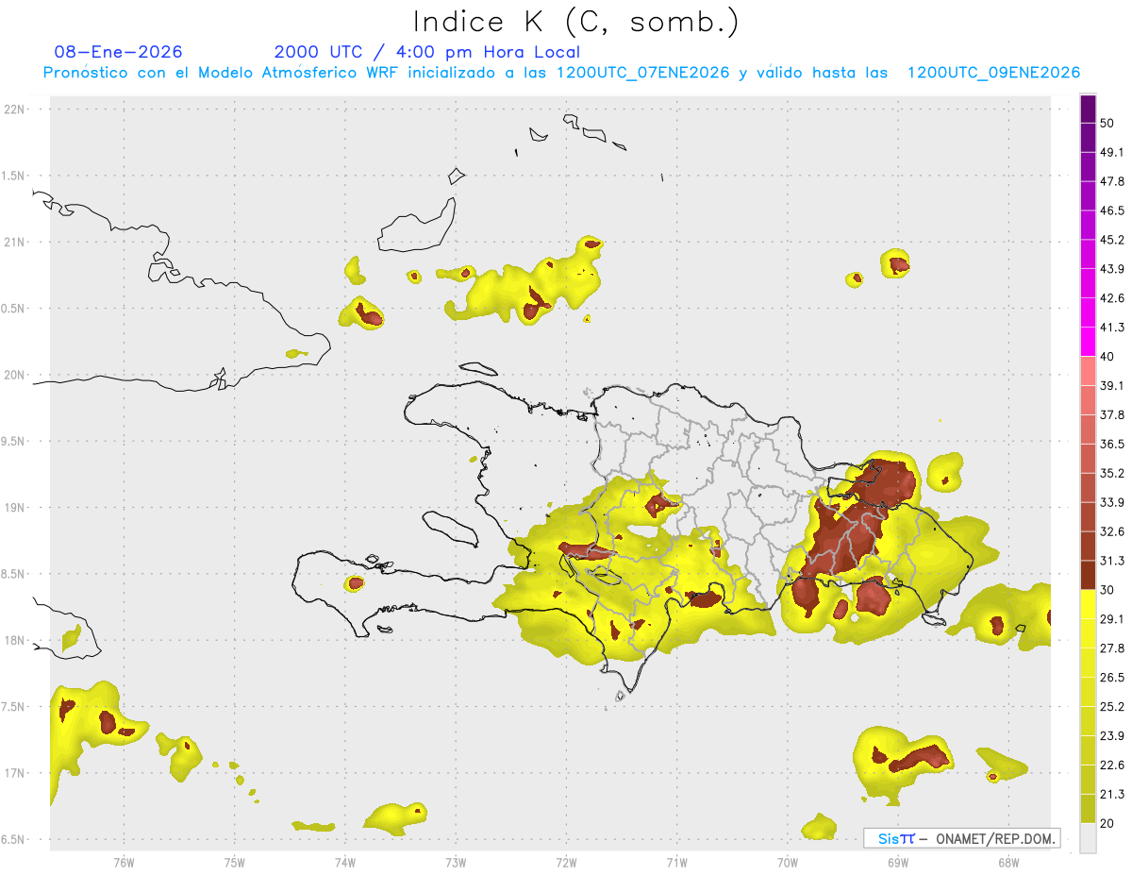Click the colorbar label "27.8"
Image resolution: width=1132 pixels, height=875 pixels.
point(1112,648)
